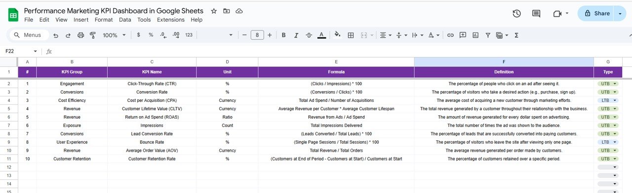Open the File menu
This screenshot has height=193, width=632.
coord(29,20)
